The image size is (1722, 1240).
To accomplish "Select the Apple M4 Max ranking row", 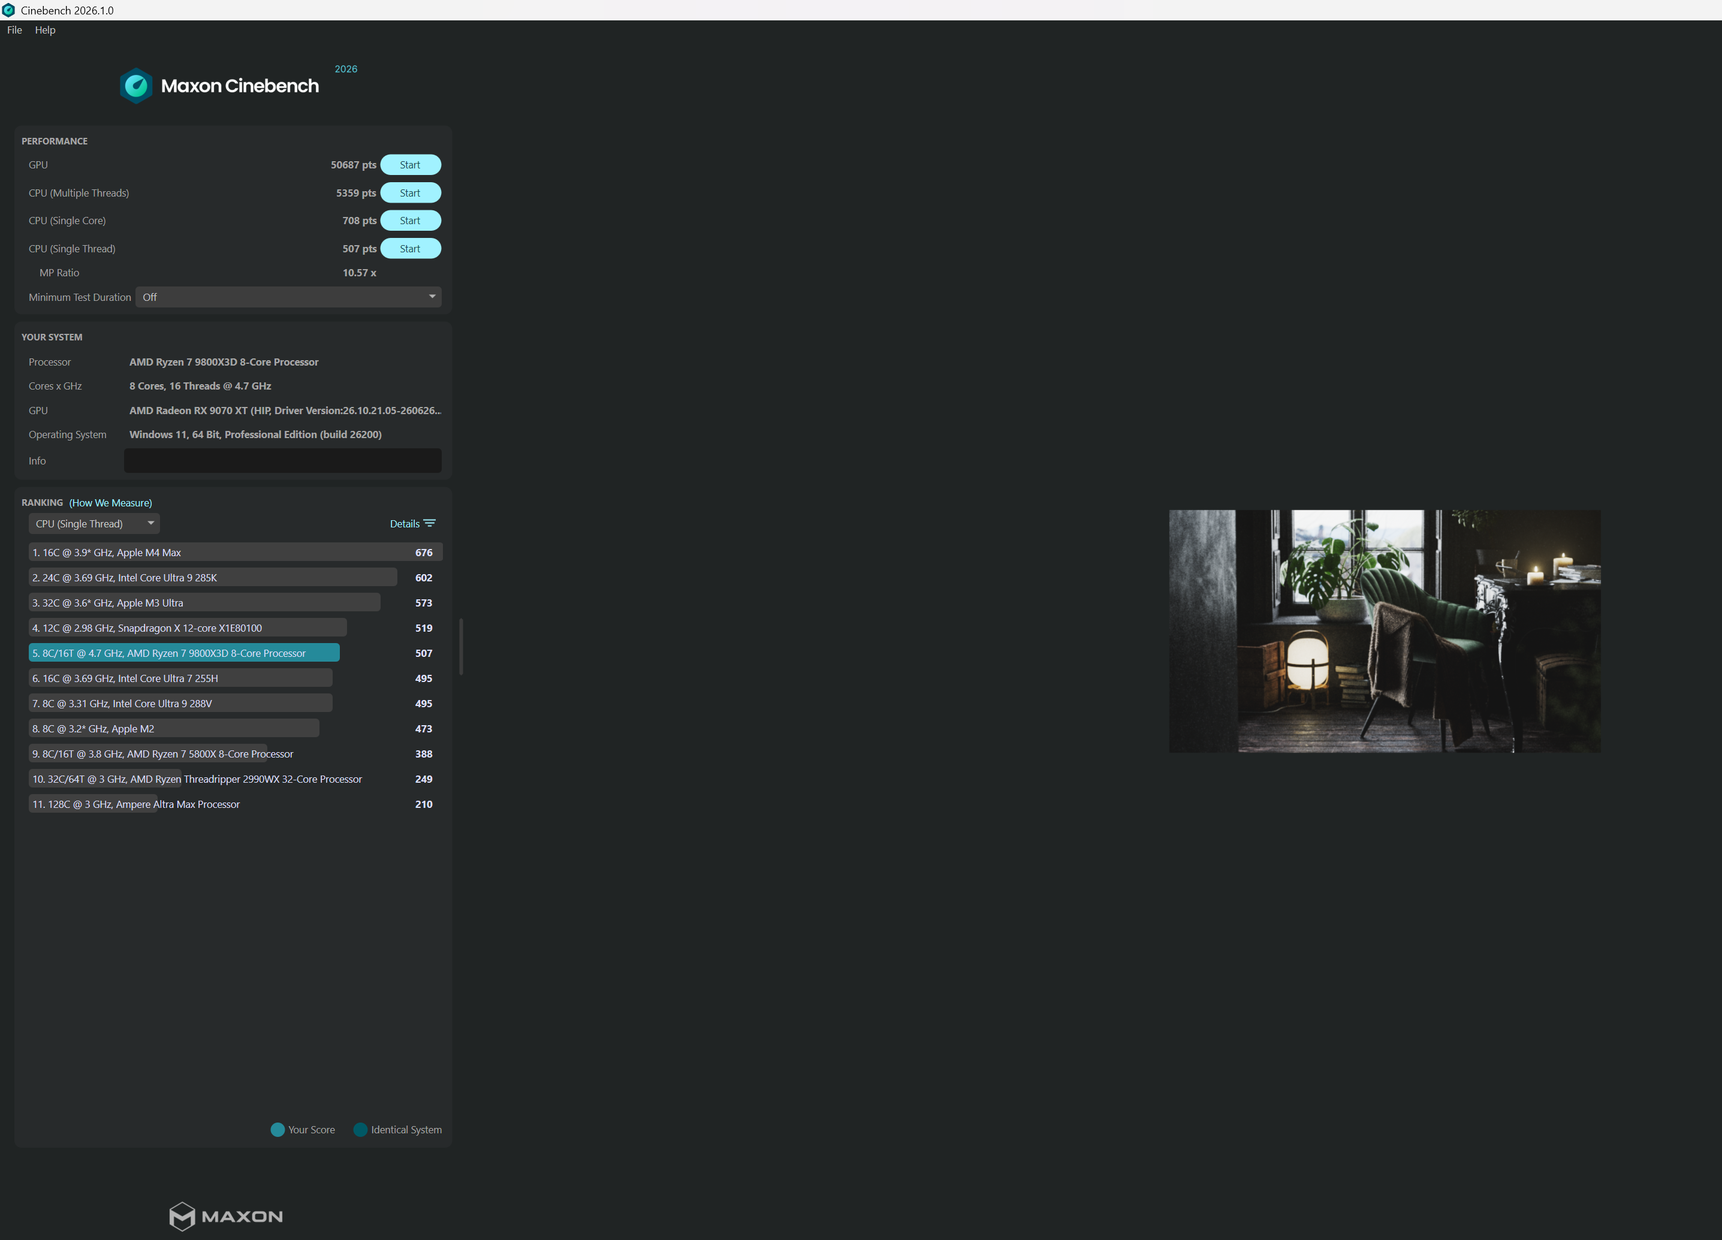I will coord(236,552).
